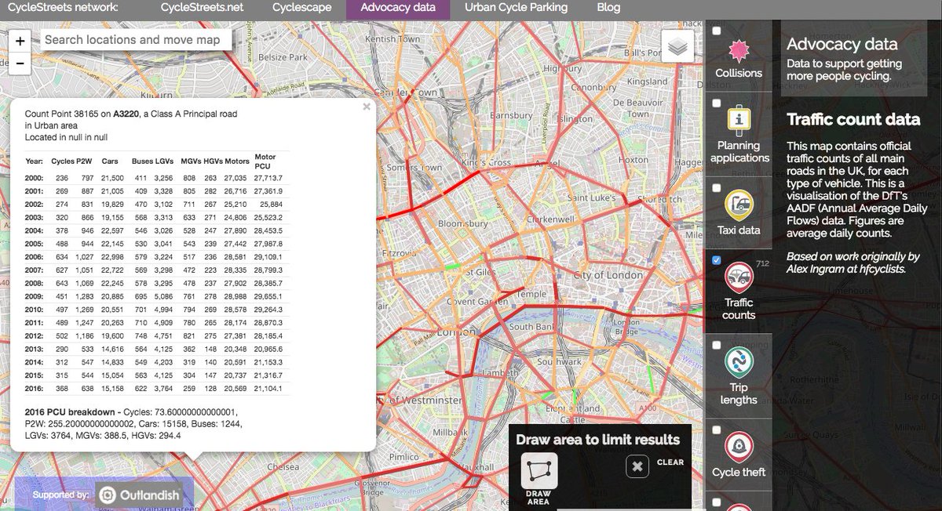Click the Traffic counts layer icon
The image size is (942, 511).
[x=738, y=278]
